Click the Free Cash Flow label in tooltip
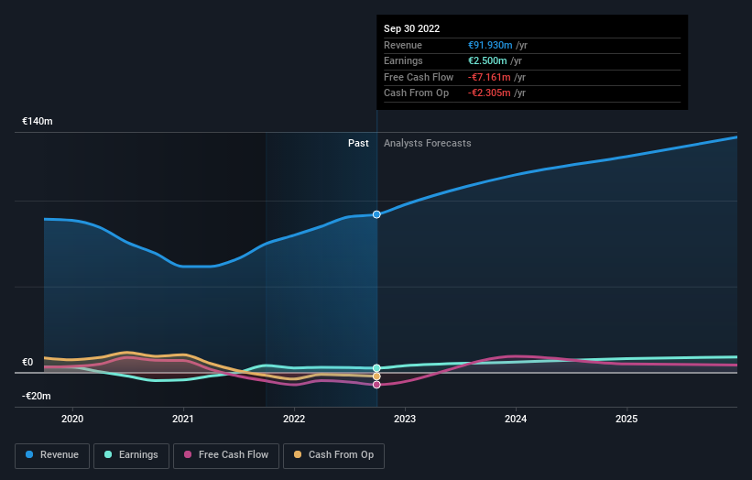 tap(419, 77)
